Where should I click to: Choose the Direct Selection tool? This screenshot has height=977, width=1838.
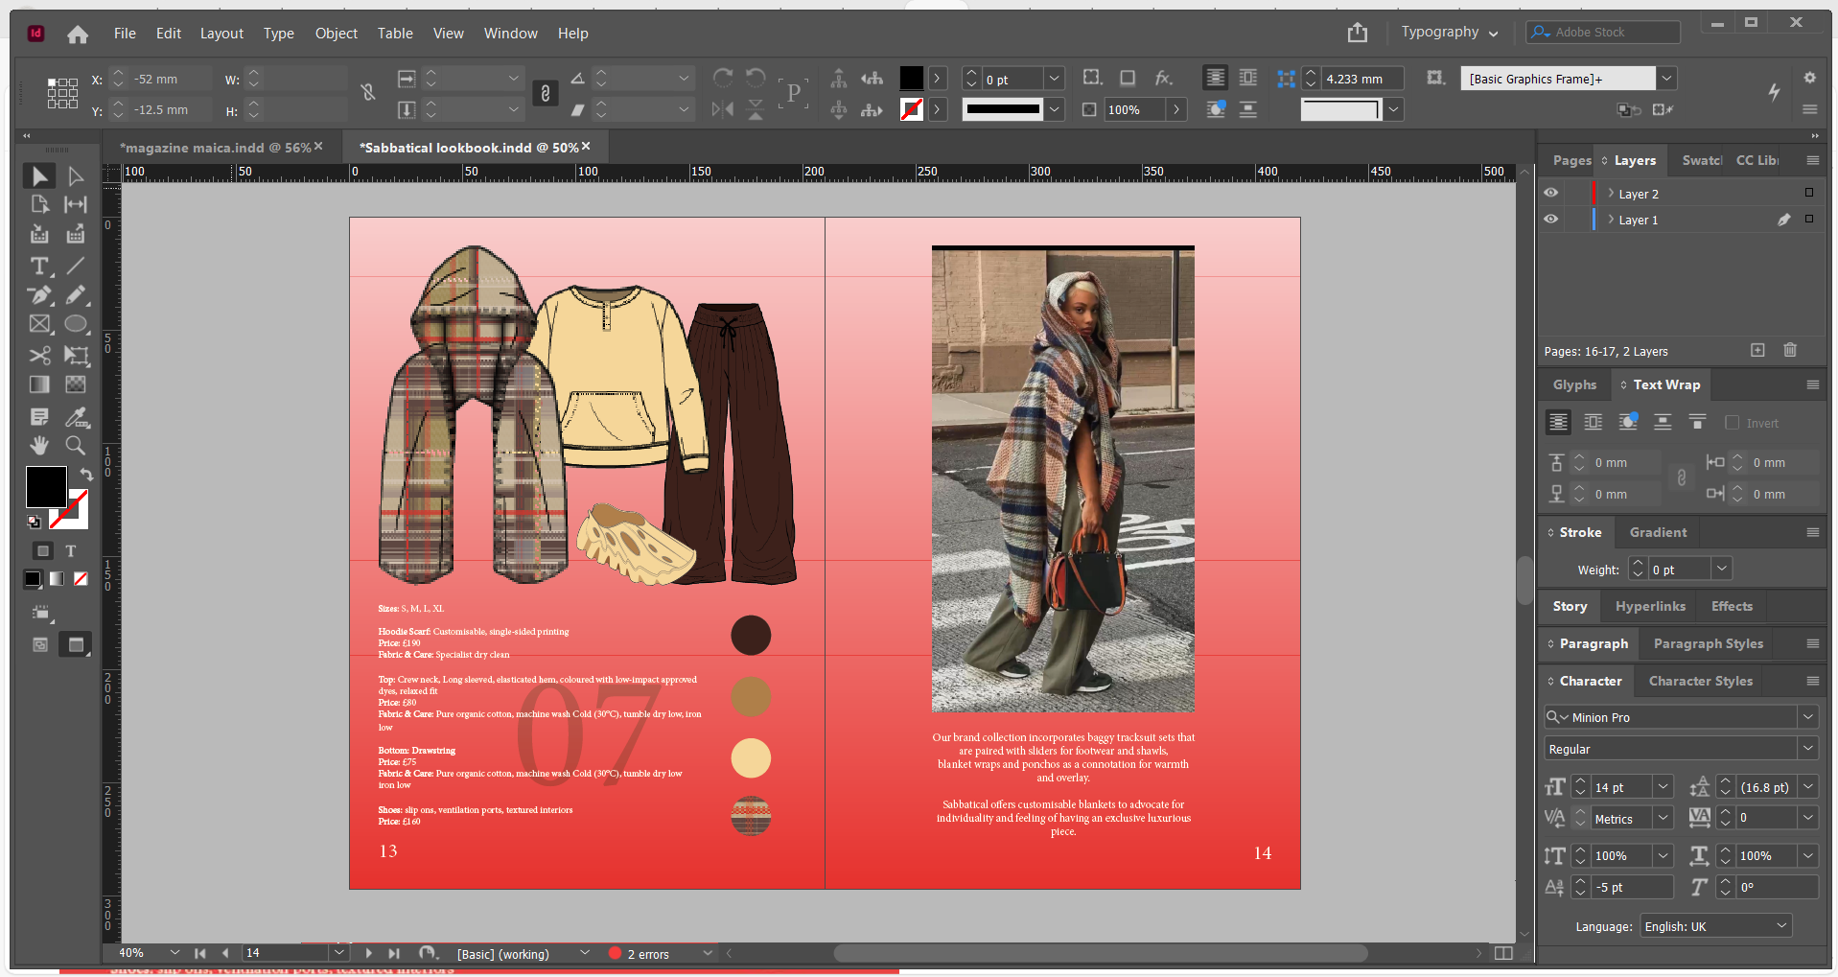tap(76, 176)
